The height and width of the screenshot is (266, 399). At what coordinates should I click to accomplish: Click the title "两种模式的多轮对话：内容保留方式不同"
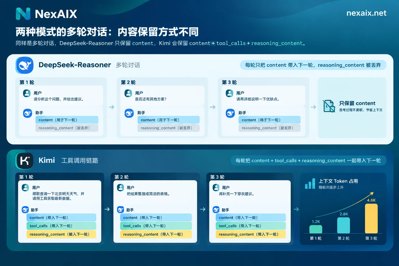(107, 32)
